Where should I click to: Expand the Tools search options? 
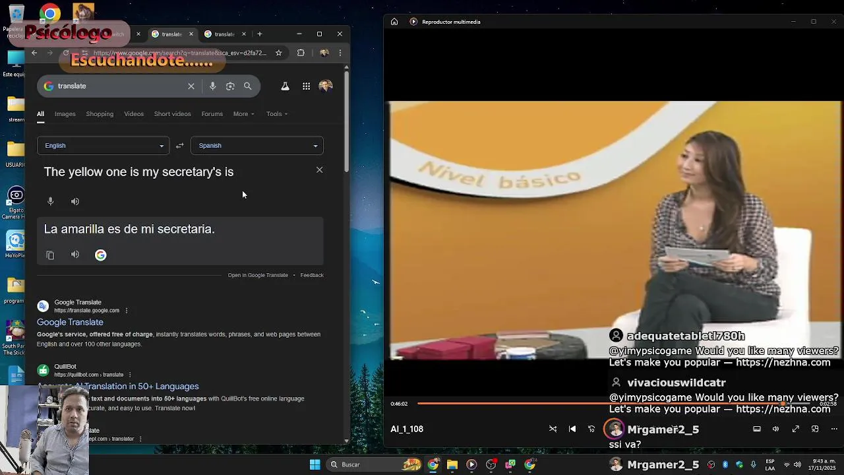(x=277, y=114)
